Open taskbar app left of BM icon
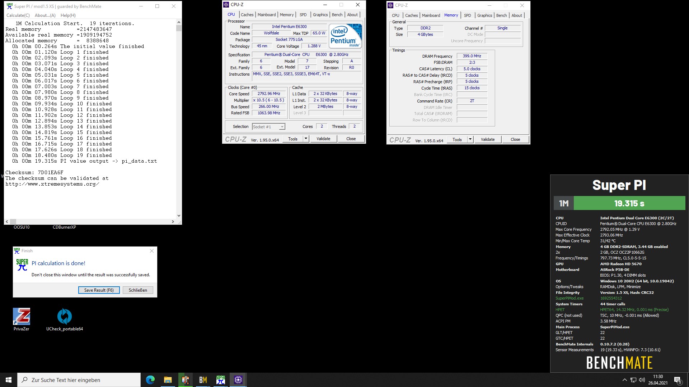This screenshot has height=387, width=689. (x=185, y=380)
